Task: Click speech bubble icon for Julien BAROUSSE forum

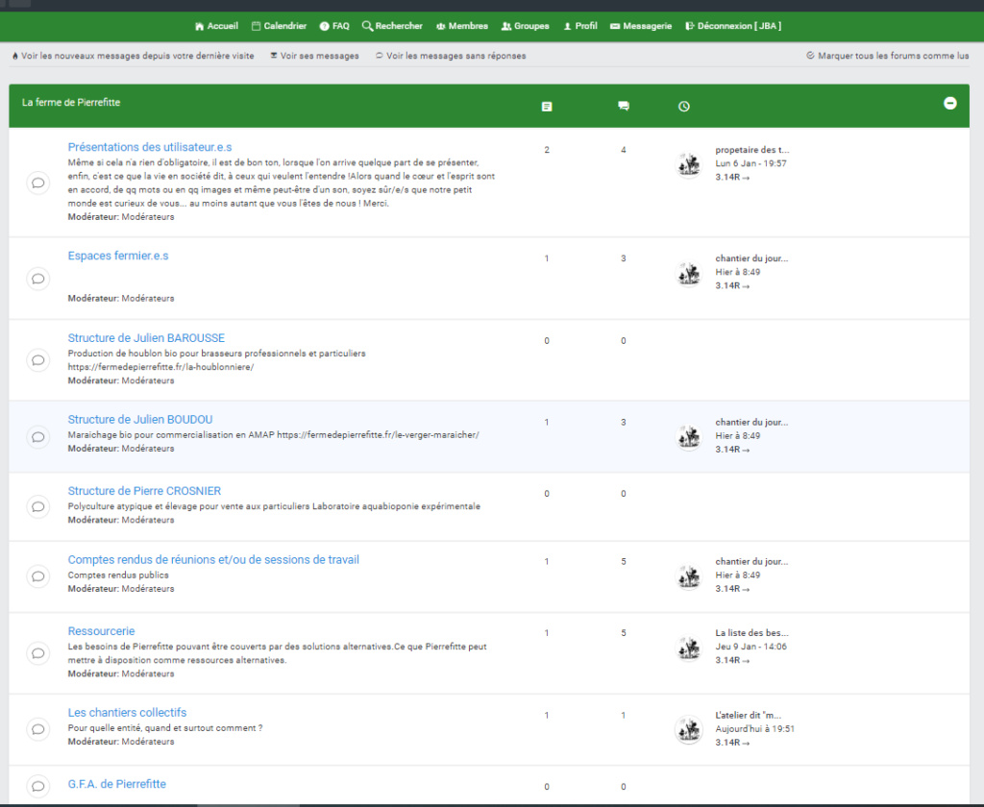Action: point(38,360)
